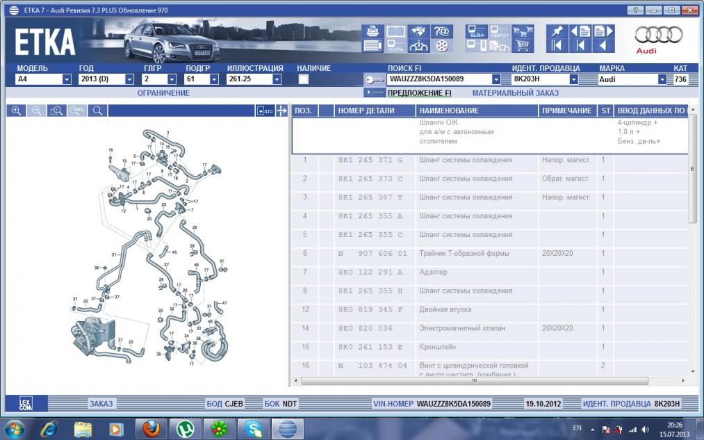The image size is (704, 440).
Task: Click the horizontal scrollbar under parts table
Action: point(474,381)
